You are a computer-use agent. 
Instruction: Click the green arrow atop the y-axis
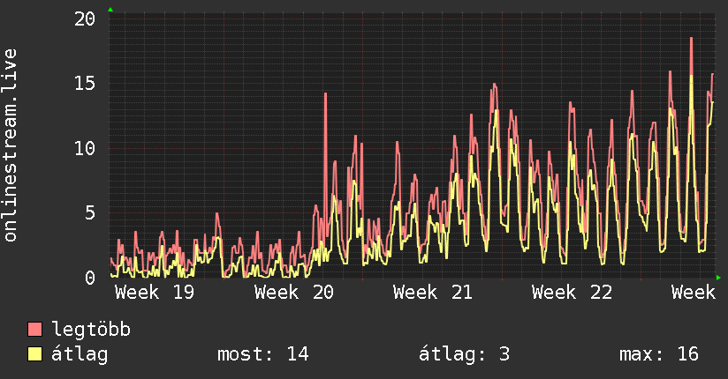pos(110,10)
